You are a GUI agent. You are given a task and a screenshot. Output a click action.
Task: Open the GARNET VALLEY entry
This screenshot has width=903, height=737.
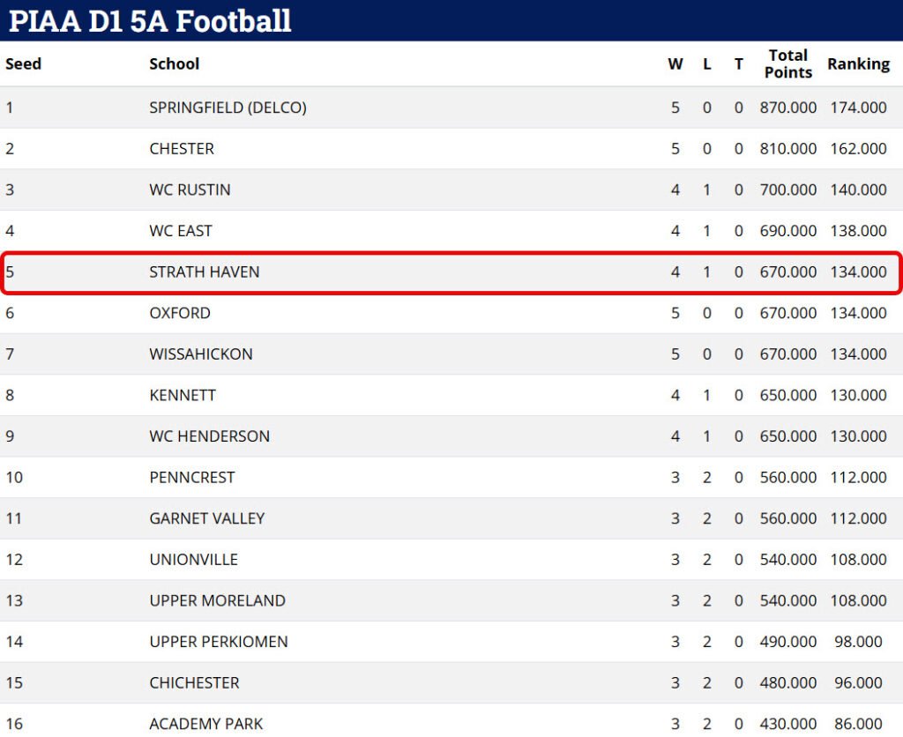point(206,518)
